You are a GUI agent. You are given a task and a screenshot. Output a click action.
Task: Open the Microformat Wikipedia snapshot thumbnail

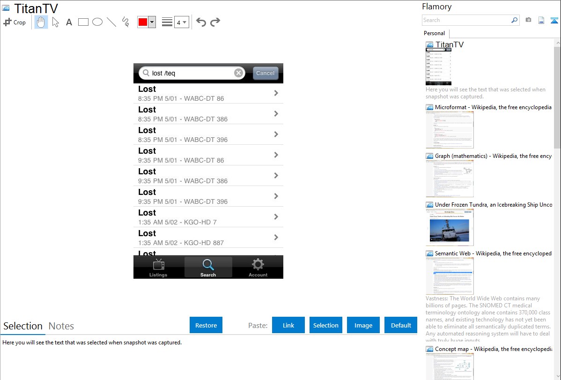coord(450,130)
